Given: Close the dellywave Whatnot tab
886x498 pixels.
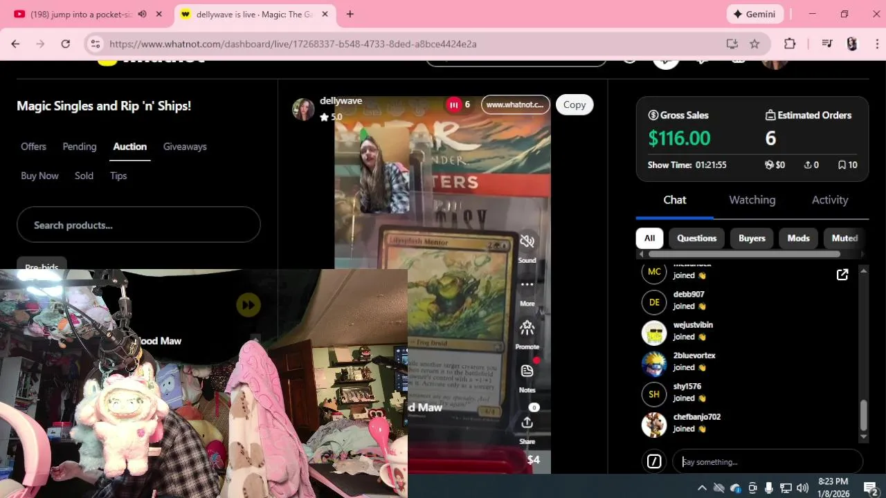Looking at the screenshot, I should click(x=324, y=14).
